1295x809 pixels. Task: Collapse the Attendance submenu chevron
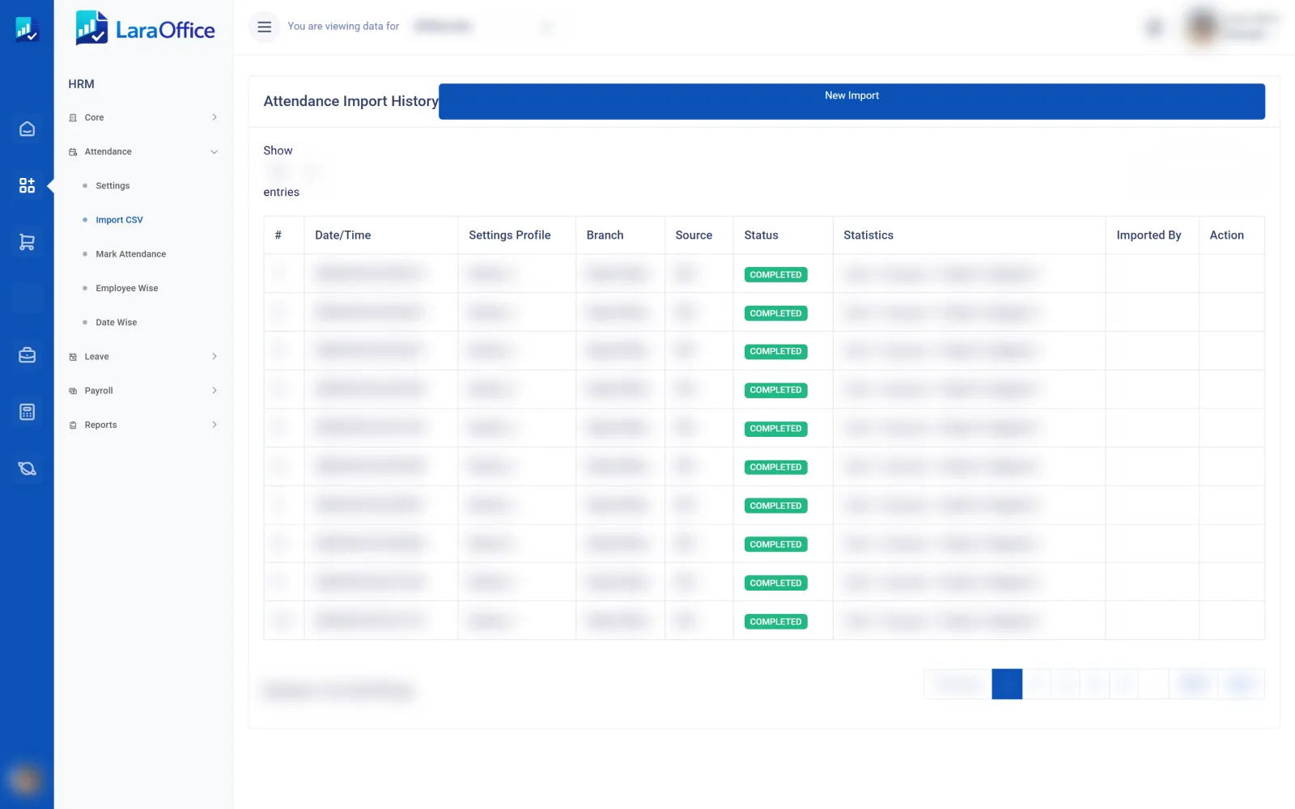[214, 152]
